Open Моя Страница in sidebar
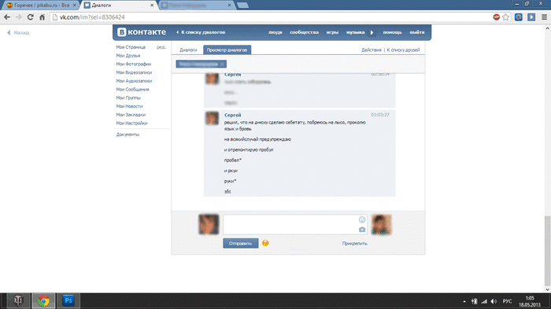The height and width of the screenshot is (309, 551). coord(131,47)
